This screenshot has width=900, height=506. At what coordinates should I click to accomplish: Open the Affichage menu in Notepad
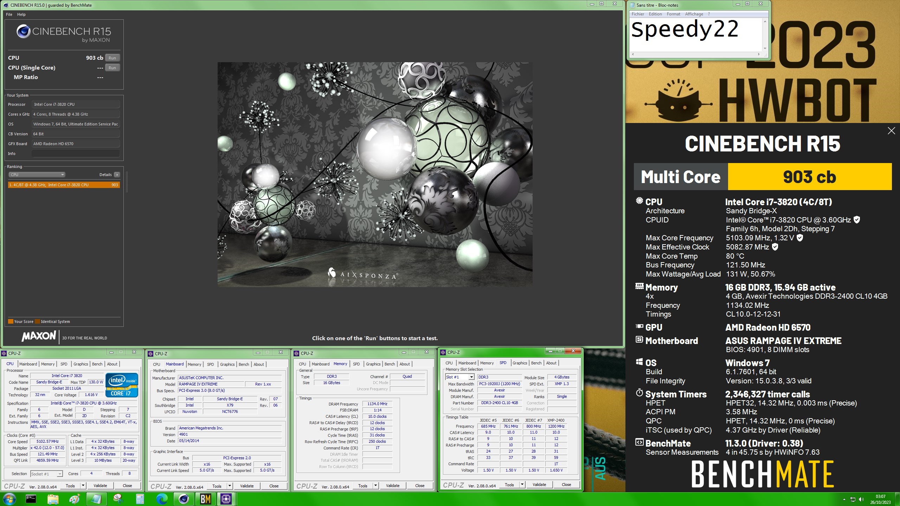[694, 14]
